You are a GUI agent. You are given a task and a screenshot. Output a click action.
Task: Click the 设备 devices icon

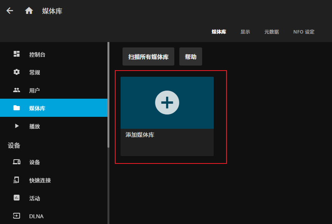click(x=17, y=162)
